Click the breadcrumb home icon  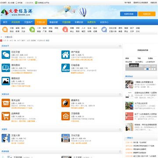click(x=1, y=37)
